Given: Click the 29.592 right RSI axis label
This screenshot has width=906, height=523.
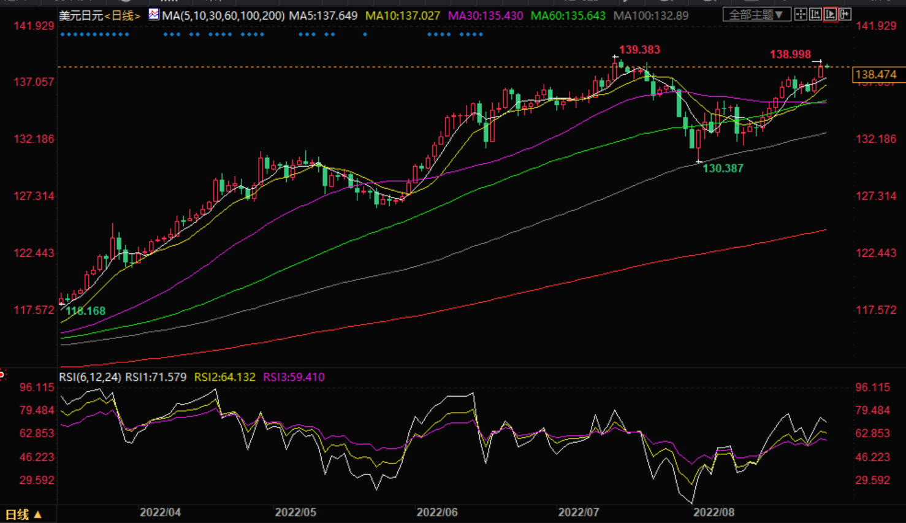Looking at the screenshot, I should coord(873,480).
